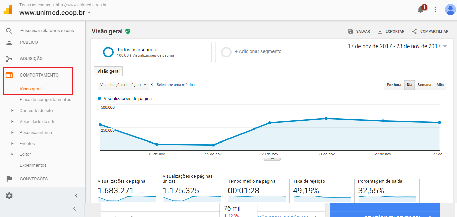Click the Salvar button
The width and height of the screenshot is (457, 217).
(359, 31)
